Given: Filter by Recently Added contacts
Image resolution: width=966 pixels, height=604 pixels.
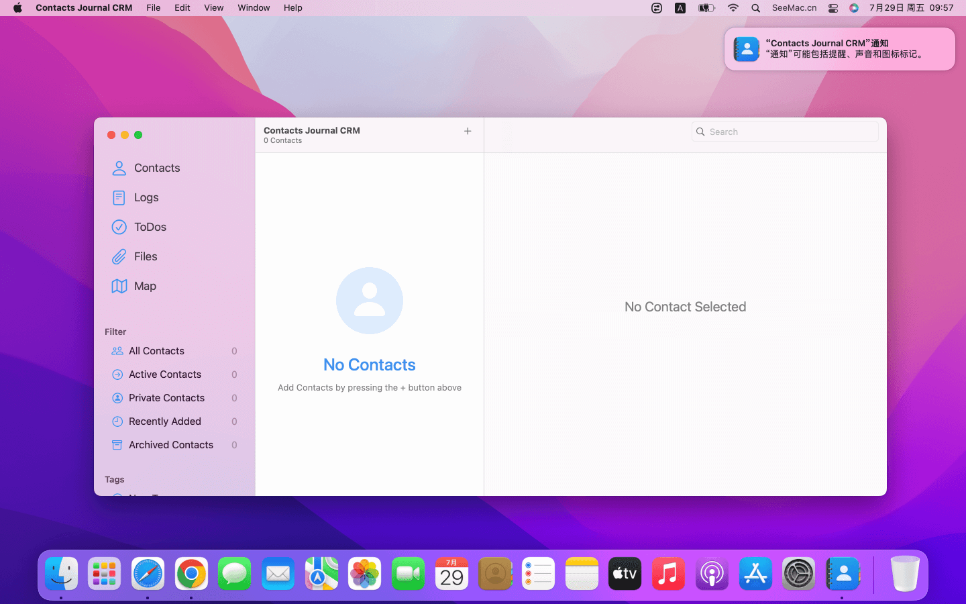Looking at the screenshot, I should [164, 421].
